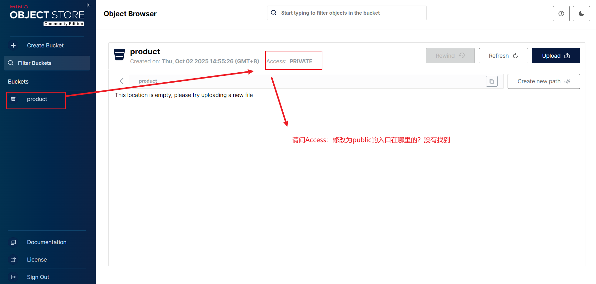Focus the object filter search box
This screenshot has width=596, height=284.
point(347,13)
